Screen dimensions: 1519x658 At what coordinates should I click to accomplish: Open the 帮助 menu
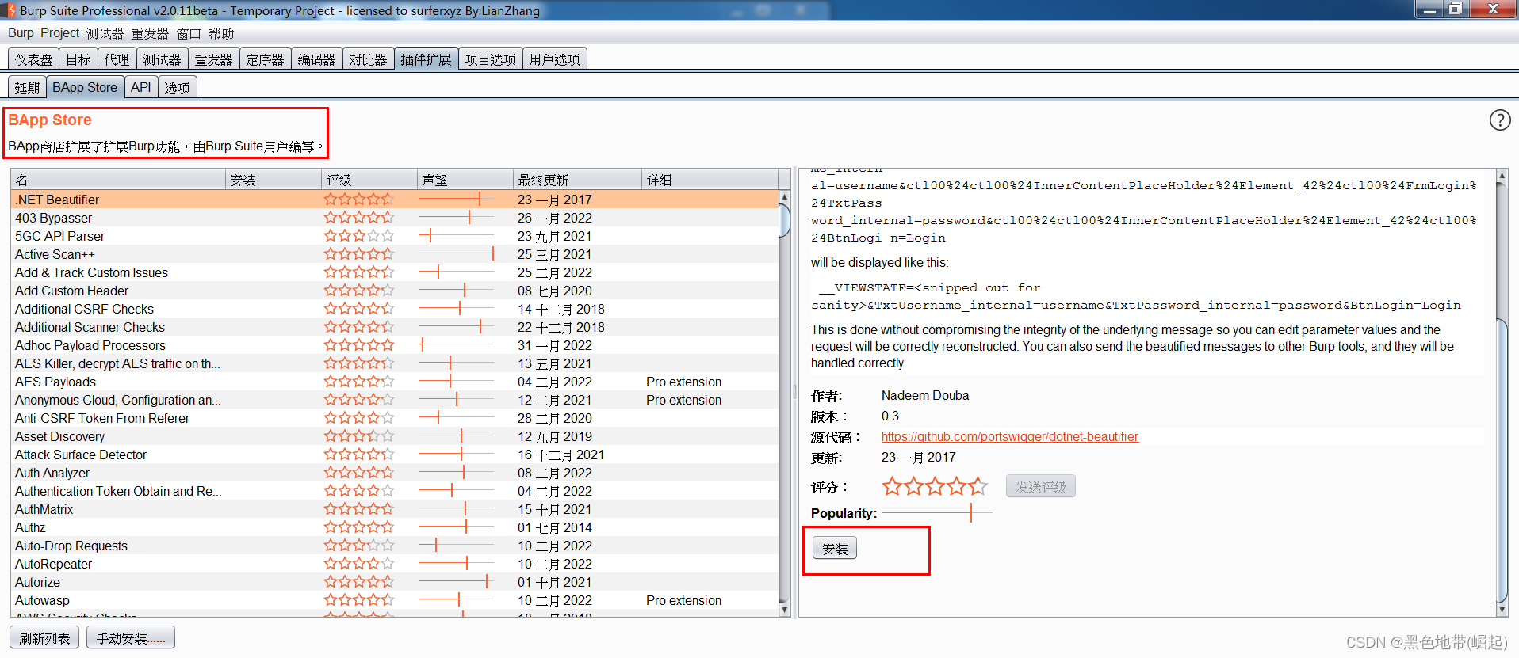pos(221,33)
